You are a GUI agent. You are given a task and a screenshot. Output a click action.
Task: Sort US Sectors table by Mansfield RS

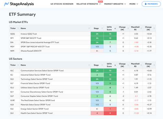pos(136,65)
